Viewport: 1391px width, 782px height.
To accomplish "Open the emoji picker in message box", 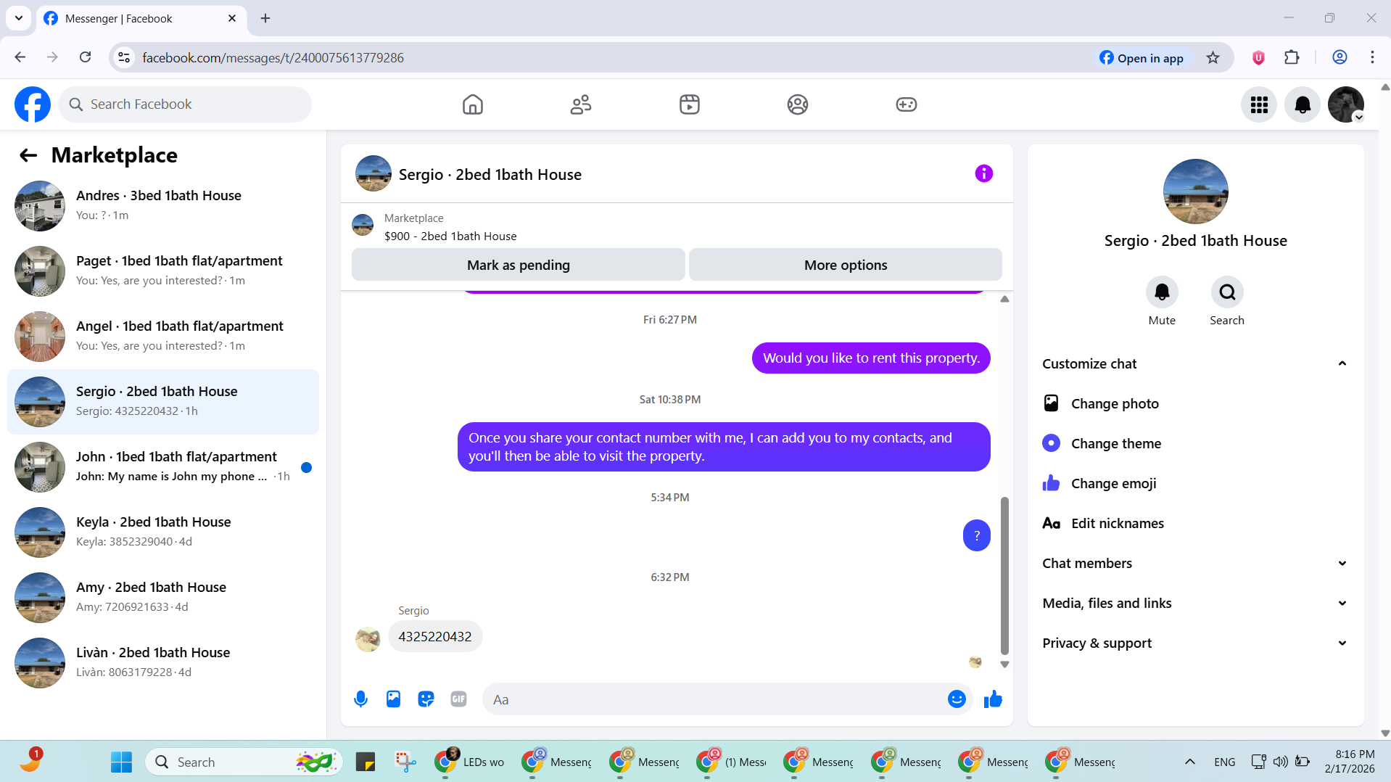I will click(x=957, y=699).
